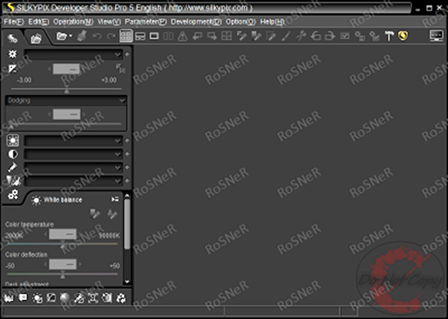The image size is (448, 319).
Task: Click the White balance panel menu button
Action: click(114, 200)
